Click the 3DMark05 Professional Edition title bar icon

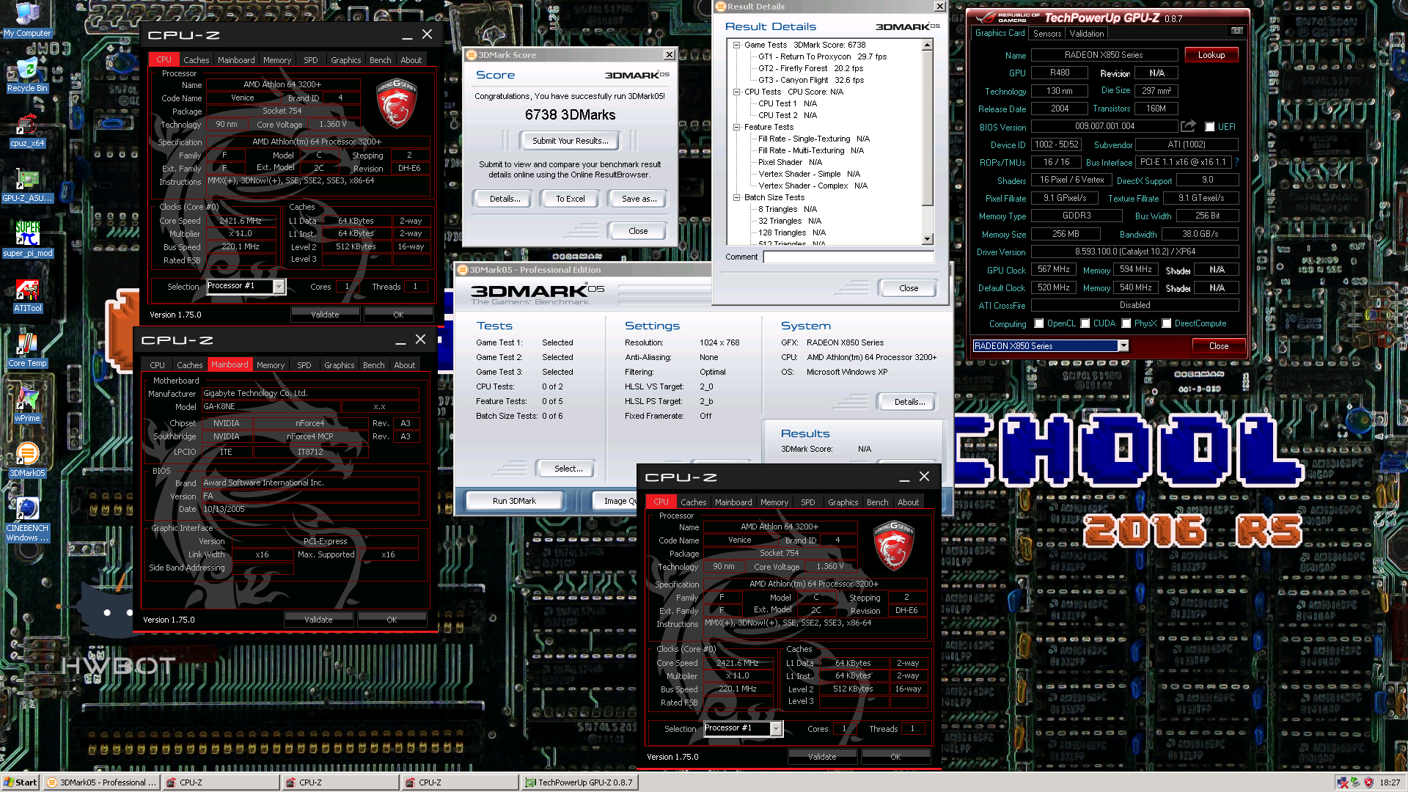tap(463, 270)
